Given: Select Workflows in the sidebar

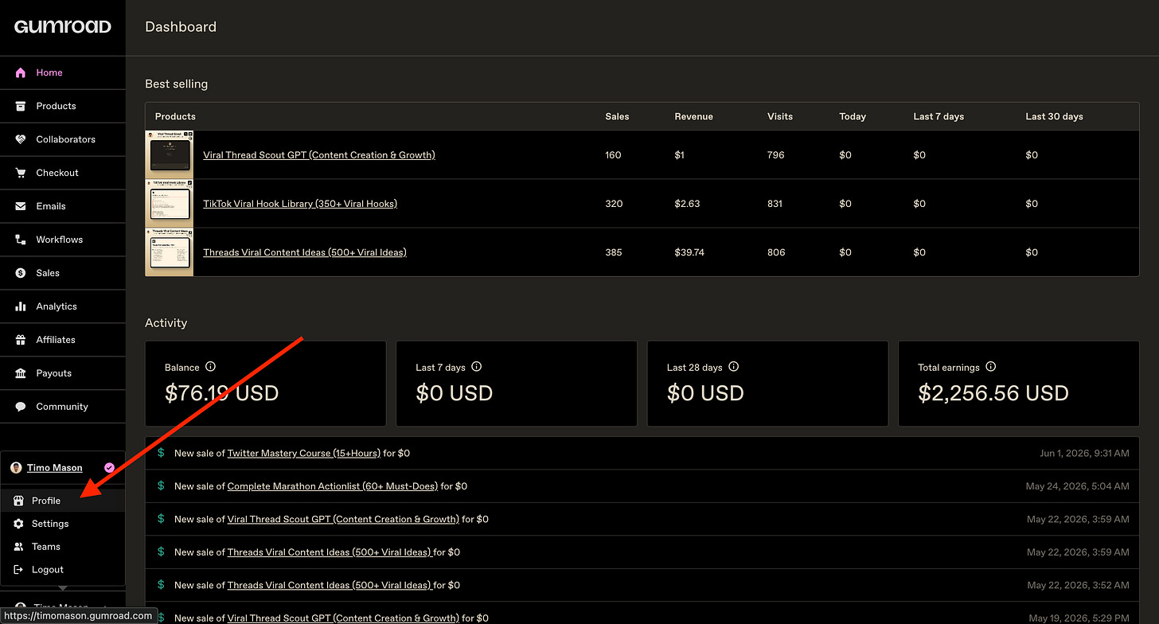Looking at the screenshot, I should click(63, 240).
